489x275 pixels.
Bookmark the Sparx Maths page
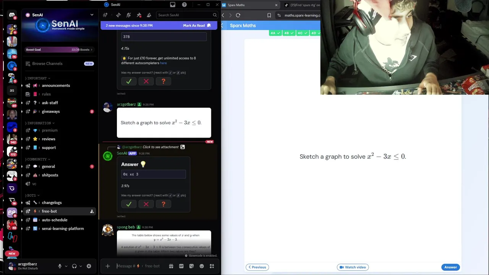click(x=269, y=15)
